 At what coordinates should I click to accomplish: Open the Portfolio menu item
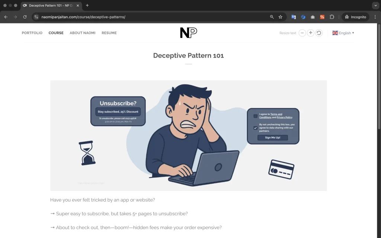pos(32,33)
